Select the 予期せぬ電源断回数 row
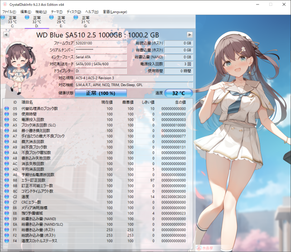This screenshot has width=291, height=252. (96, 174)
